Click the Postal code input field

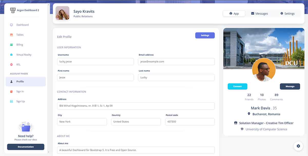pos(190,122)
